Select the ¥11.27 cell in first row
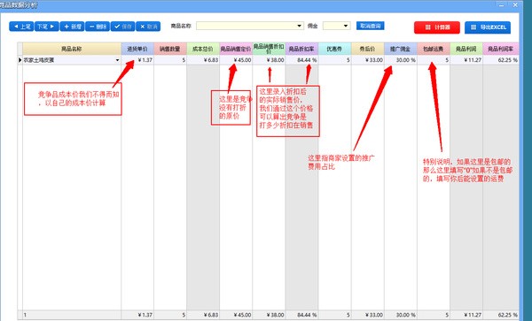 coord(466,60)
